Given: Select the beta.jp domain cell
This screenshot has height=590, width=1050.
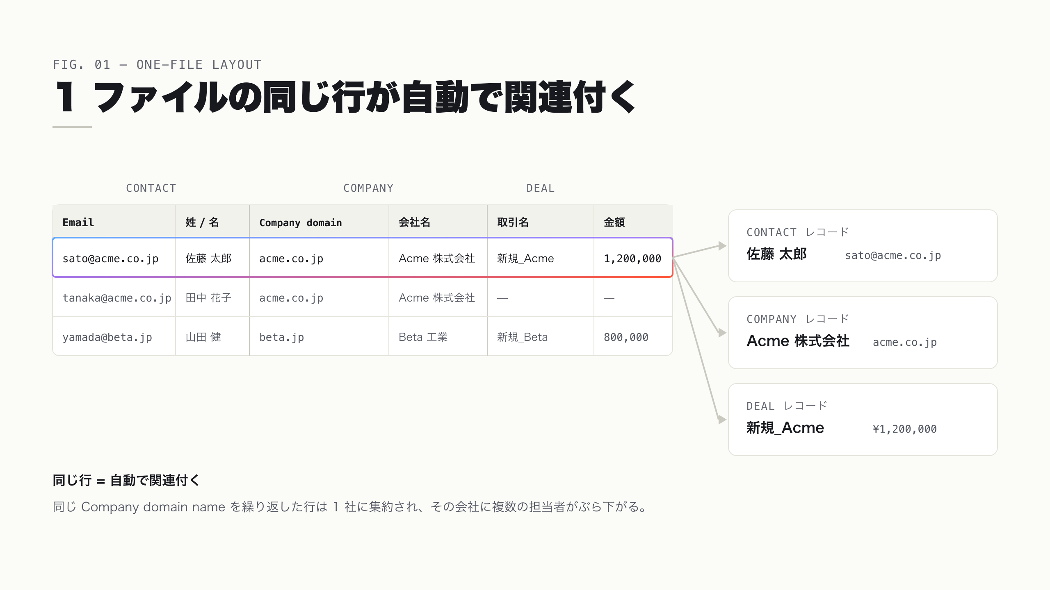Looking at the screenshot, I should [319, 337].
